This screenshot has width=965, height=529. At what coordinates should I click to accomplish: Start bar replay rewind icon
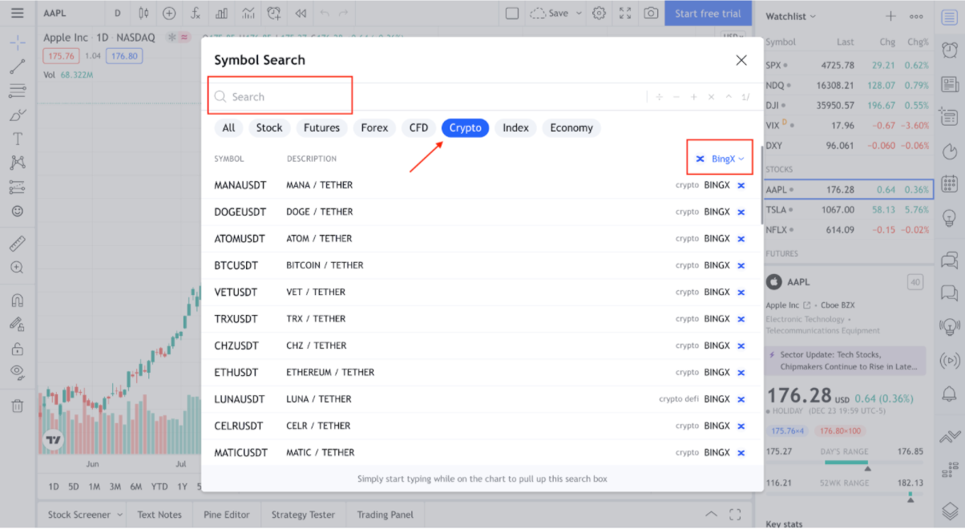pyautogui.click(x=300, y=13)
